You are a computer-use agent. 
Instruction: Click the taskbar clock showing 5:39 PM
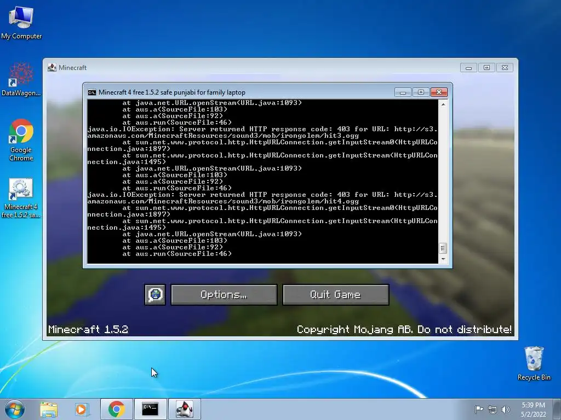pyautogui.click(x=533, y=409)
